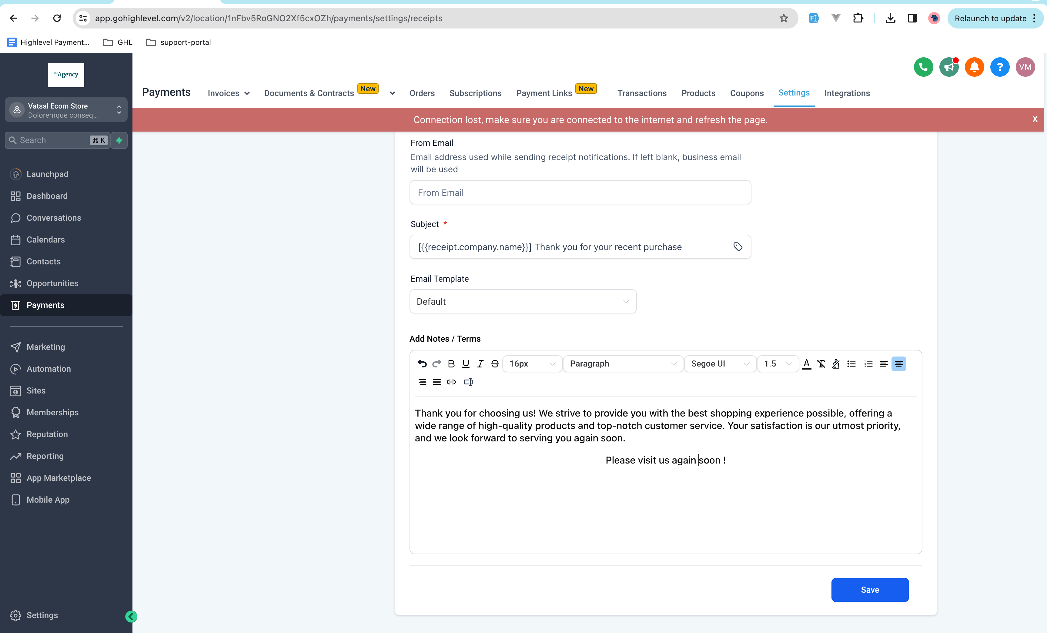
Task: Toggle strikethrough formatting in notes editor
Action: 495,364
